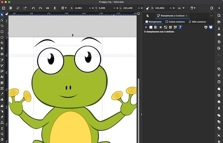This screenshot has width=223, height=143.
Task: Select the 3D Box tool
Action: (x=2, y=48)
